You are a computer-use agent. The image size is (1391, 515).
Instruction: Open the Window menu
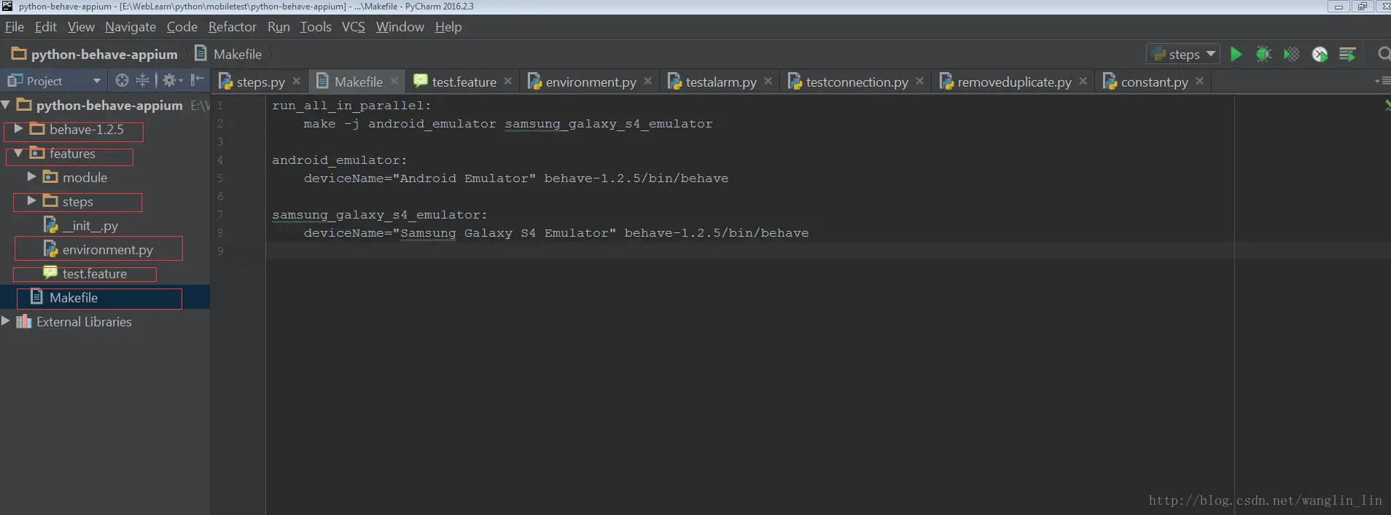coord(400,27)
